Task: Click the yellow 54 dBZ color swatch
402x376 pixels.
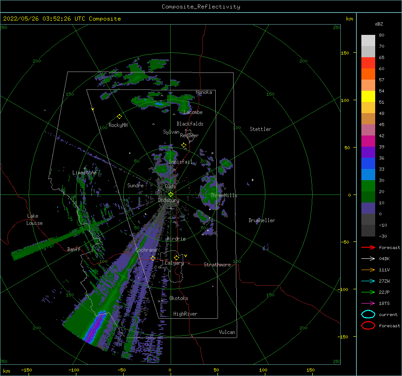Action: point(368,97)
